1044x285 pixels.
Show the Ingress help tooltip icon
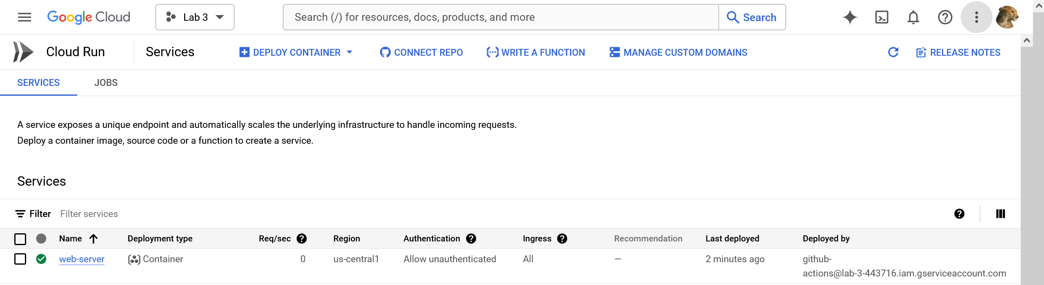click(x=562, y=239)
